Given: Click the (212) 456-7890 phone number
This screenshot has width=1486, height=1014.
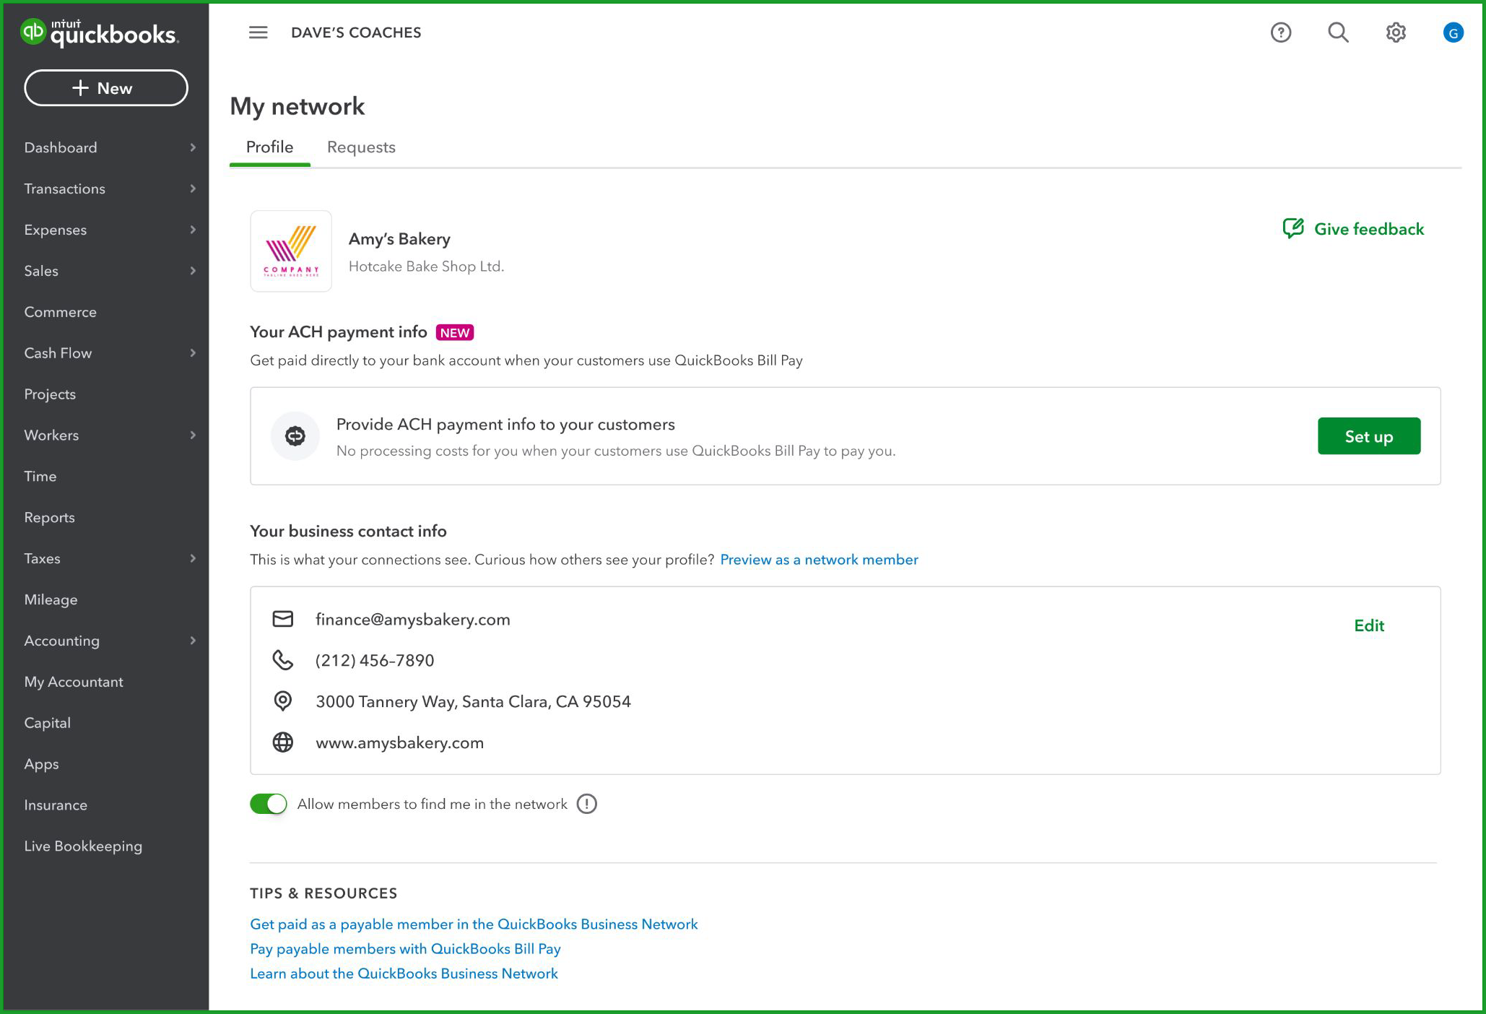Looking at the screenshot, I should pos(375,661).
